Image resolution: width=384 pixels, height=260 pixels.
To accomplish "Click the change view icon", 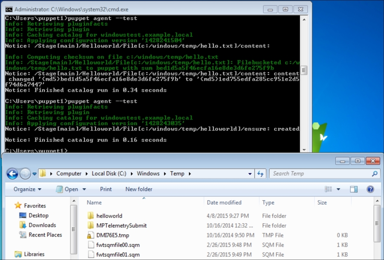I will coord(329,189).
